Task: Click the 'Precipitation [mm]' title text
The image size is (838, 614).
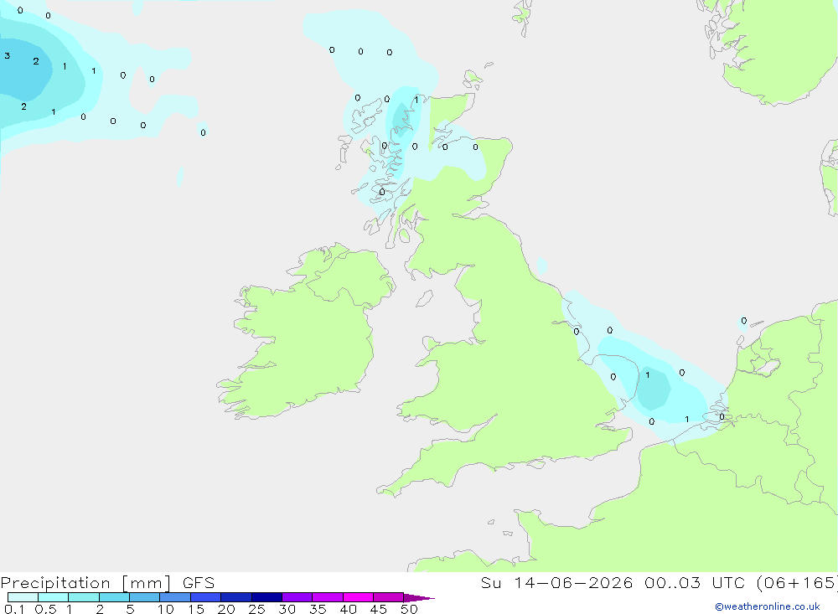Action: point(86,583)
